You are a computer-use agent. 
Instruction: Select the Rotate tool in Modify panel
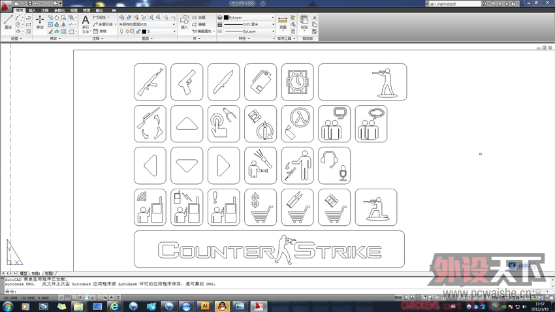click(x=57, y=18)
